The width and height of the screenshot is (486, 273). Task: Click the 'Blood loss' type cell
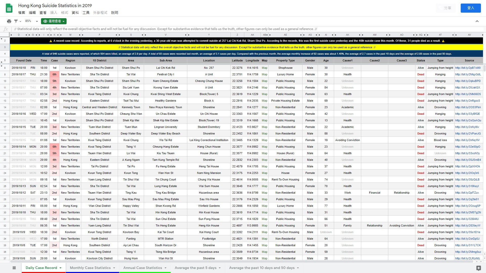[440, 140]
